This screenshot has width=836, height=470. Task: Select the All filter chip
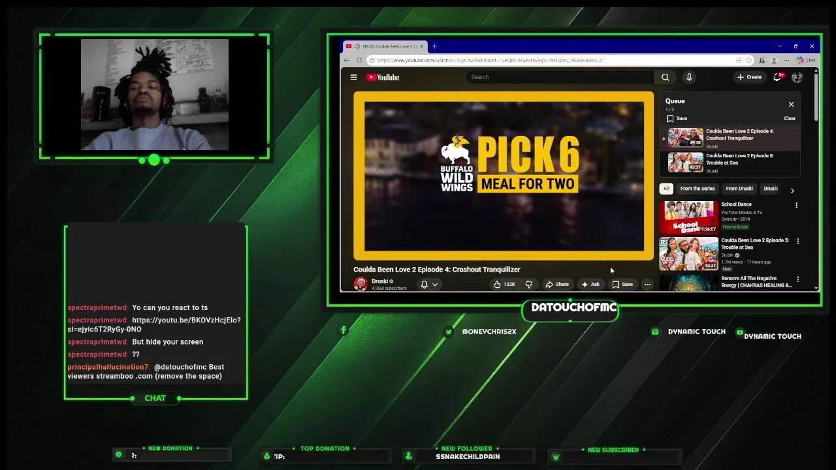(x=666, y=189)
